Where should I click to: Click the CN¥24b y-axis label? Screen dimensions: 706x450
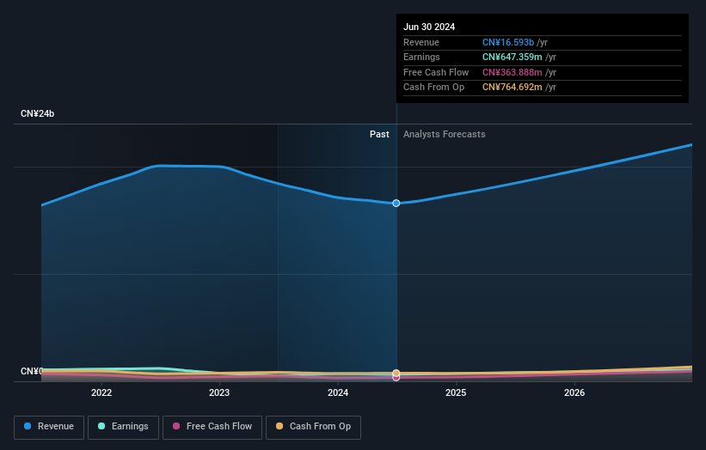(x=37, y=113)
